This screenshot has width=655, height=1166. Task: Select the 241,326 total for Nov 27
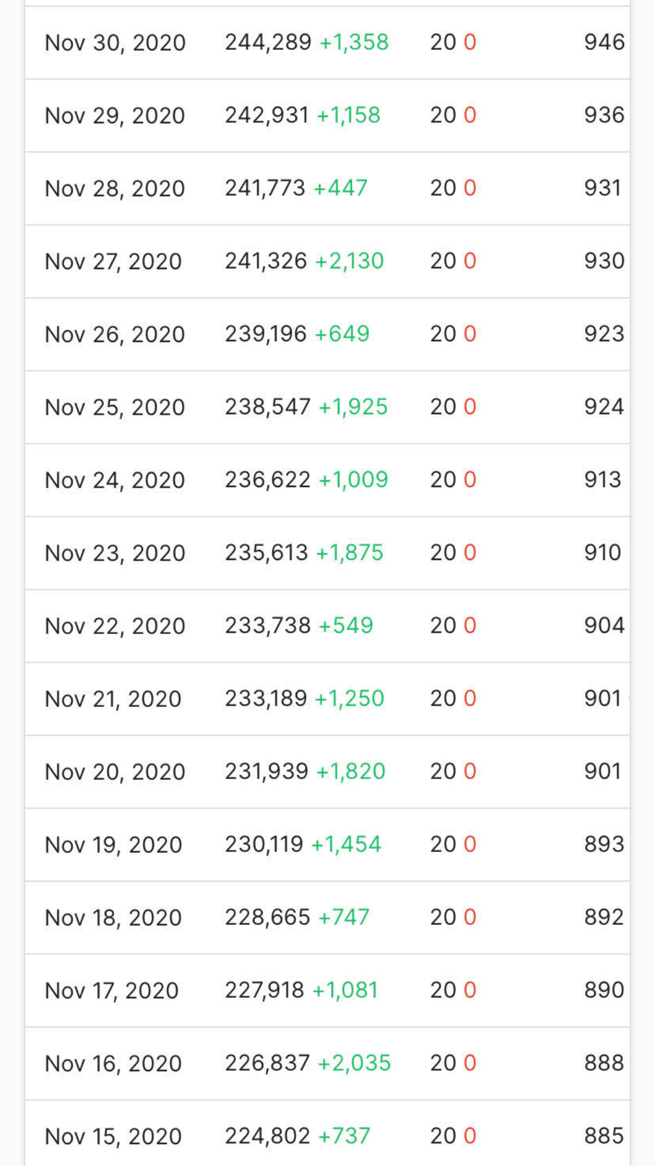pyautogui.click(x=266, y=261)
